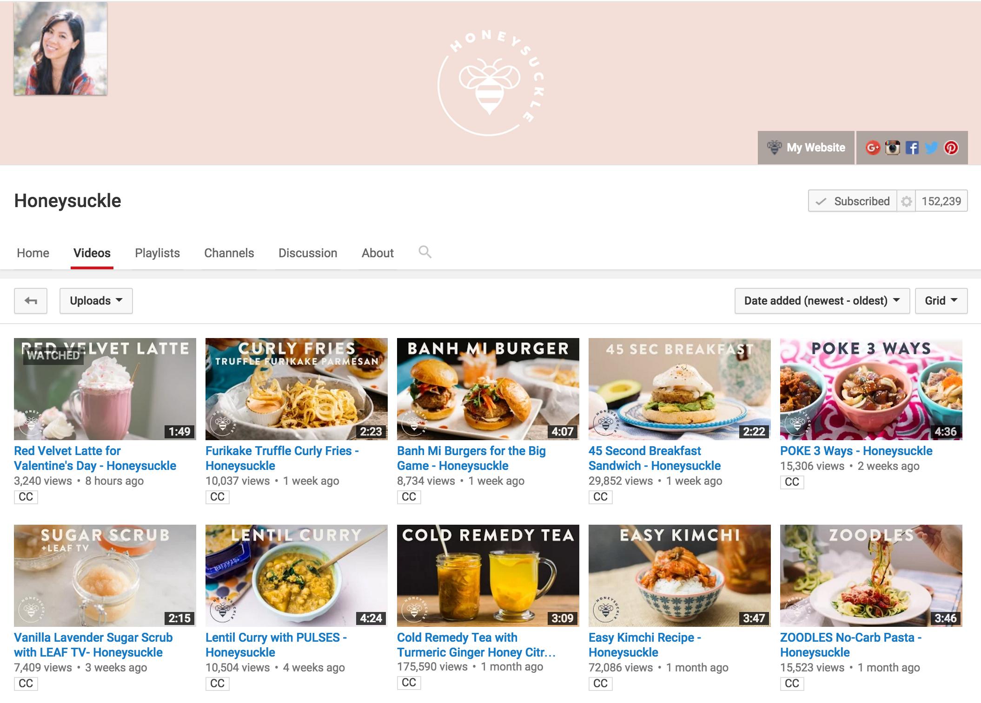Open the Facebook social icon
Image resolution: width=981 pixels, height=703 pixels.
(912, 148)
